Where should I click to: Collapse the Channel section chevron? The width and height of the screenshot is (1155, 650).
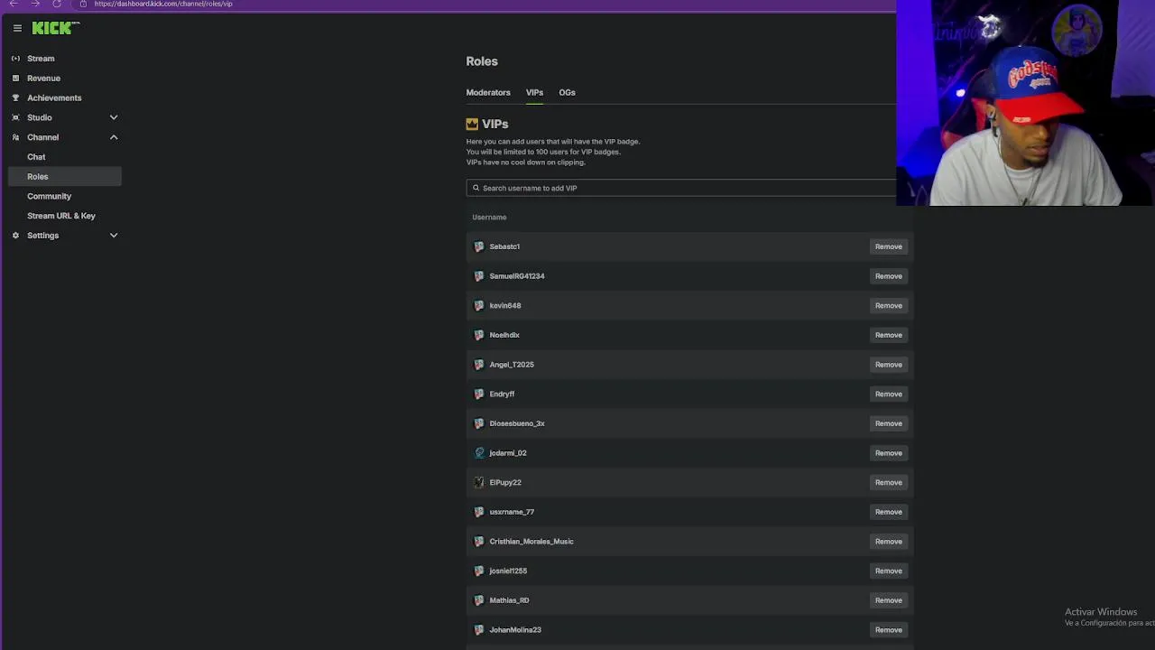[x=114, y=137]
